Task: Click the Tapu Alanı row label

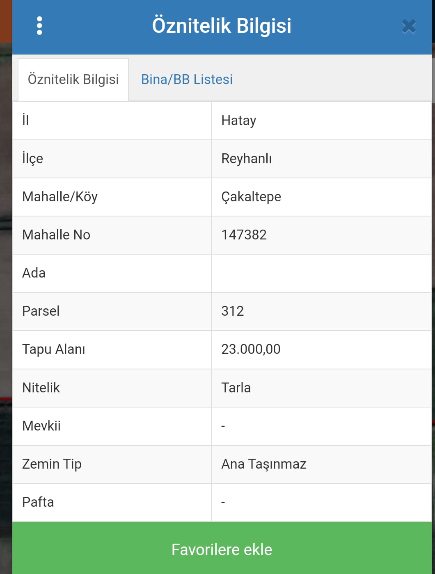Action: [x=54, y=349]
